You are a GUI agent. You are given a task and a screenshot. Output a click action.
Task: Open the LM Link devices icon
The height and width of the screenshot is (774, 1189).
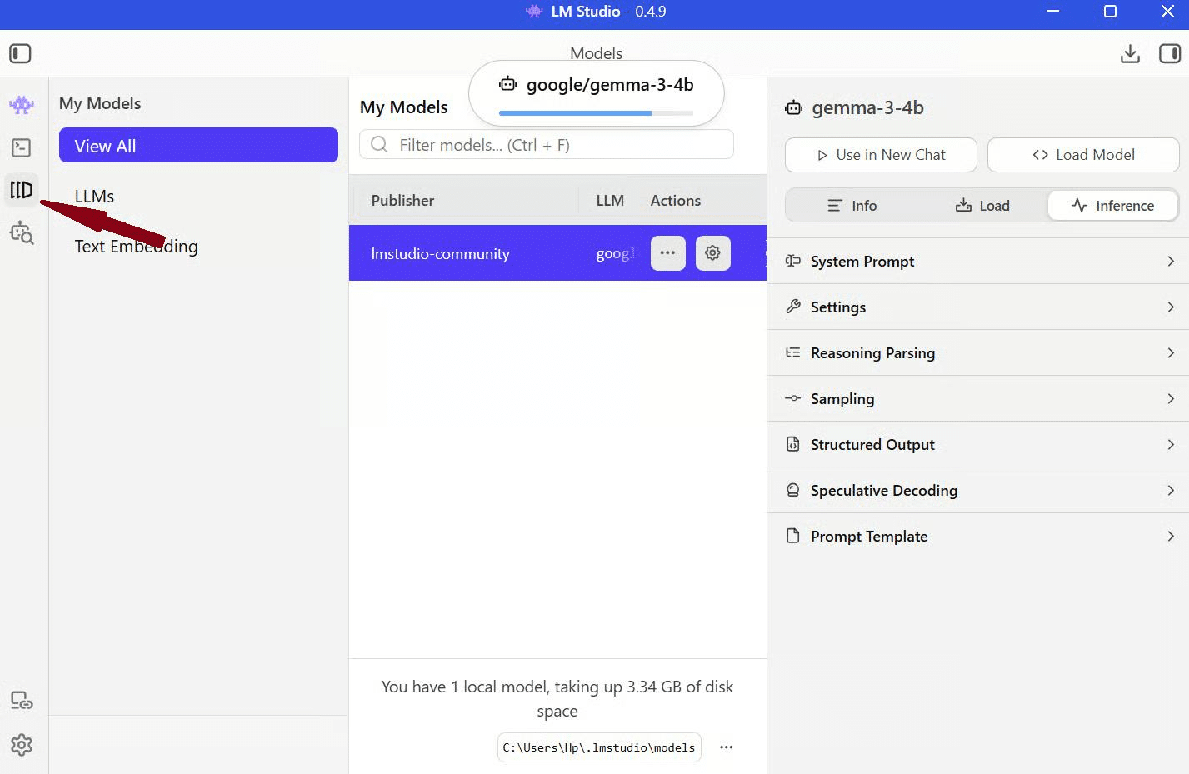point(22,701)
